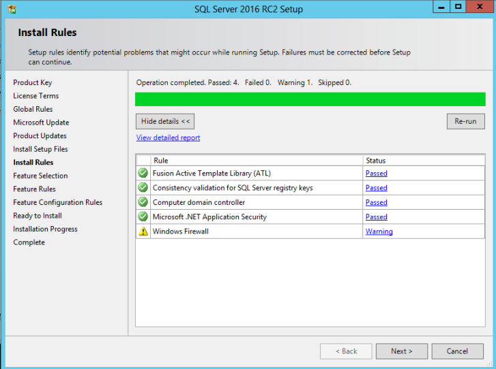Minimize the SQL Server Setup window
The image size is (496, 369).
point(441,7)
